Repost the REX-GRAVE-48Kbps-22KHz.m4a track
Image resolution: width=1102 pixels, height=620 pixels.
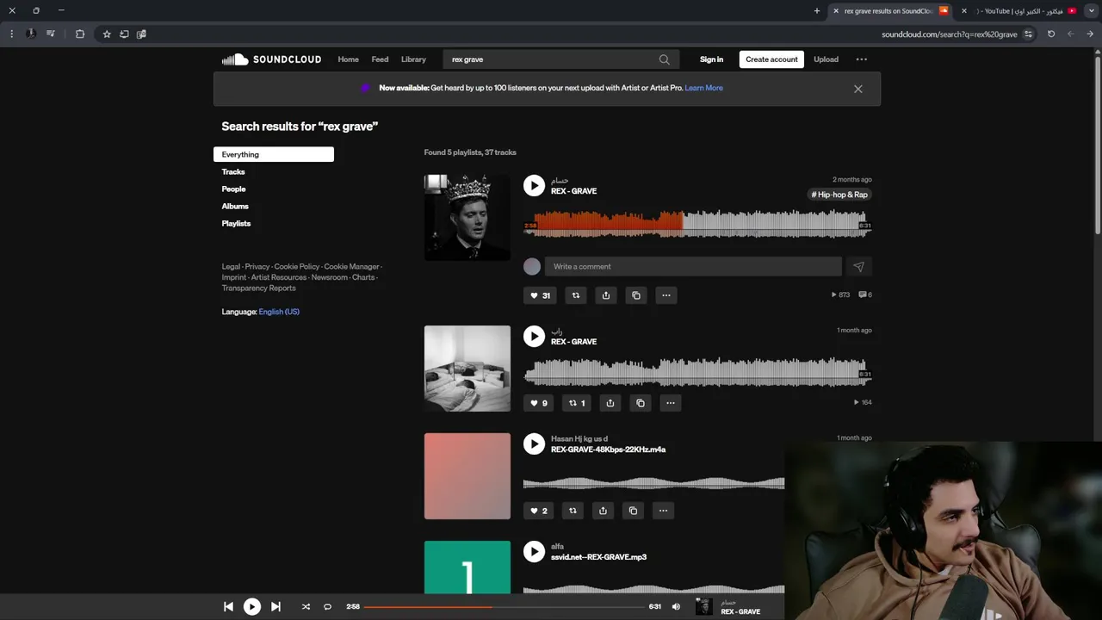(x=573, y=511)
